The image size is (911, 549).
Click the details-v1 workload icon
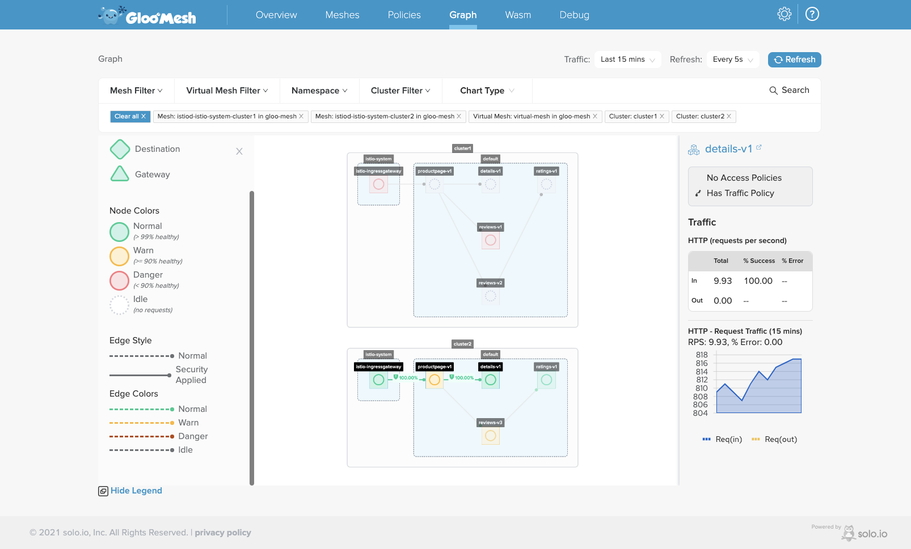(694, 150)
